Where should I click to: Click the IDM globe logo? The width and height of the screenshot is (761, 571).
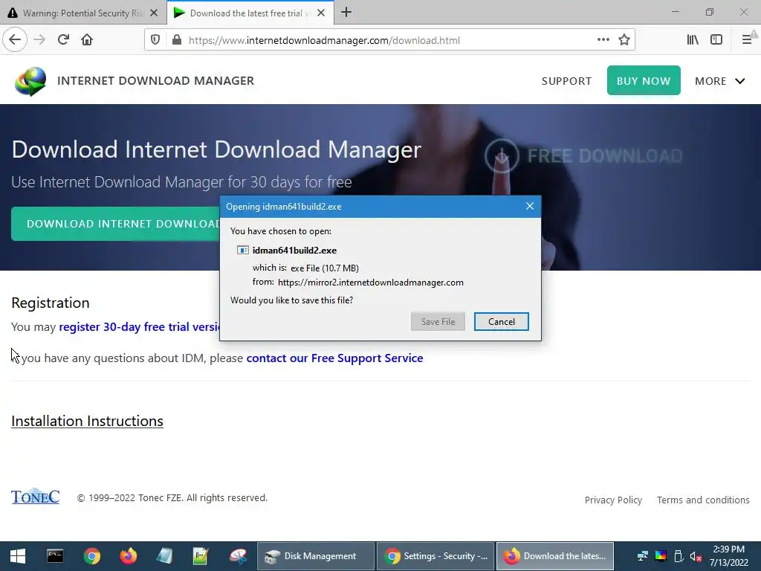(x=30, y=81)
